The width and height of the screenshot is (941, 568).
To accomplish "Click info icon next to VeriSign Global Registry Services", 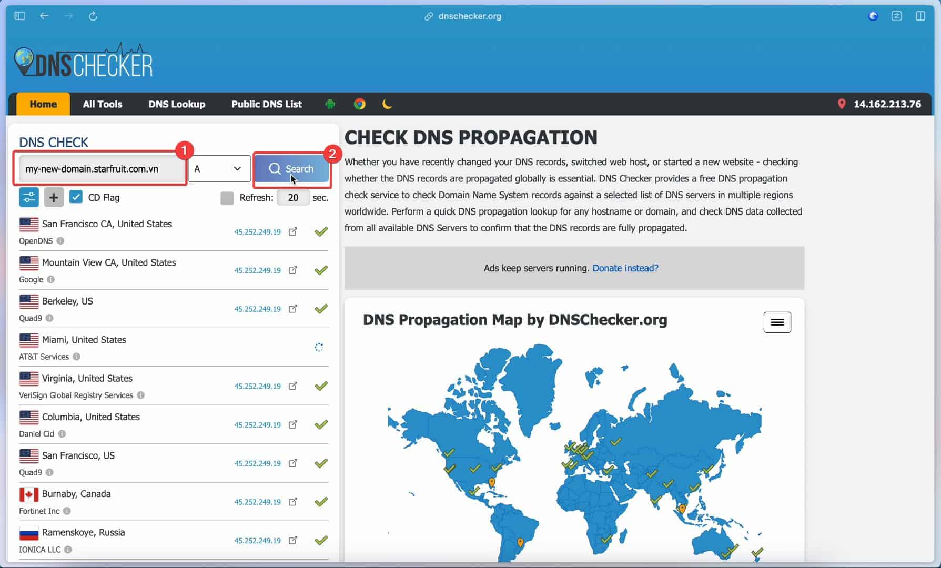I will (x=141, y=395).
